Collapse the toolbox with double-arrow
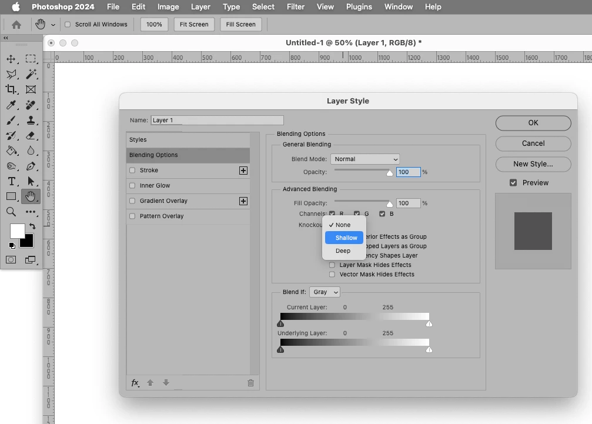The height and width of the screenshot is (424, 592). click(x=6, y=38)
